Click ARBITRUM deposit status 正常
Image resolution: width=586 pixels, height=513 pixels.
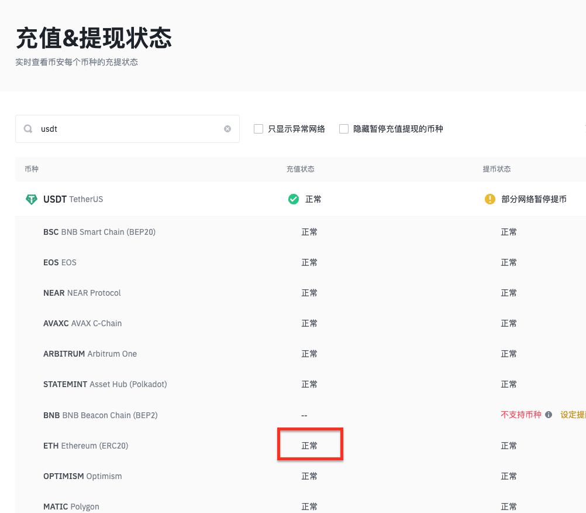click(309, 354)
